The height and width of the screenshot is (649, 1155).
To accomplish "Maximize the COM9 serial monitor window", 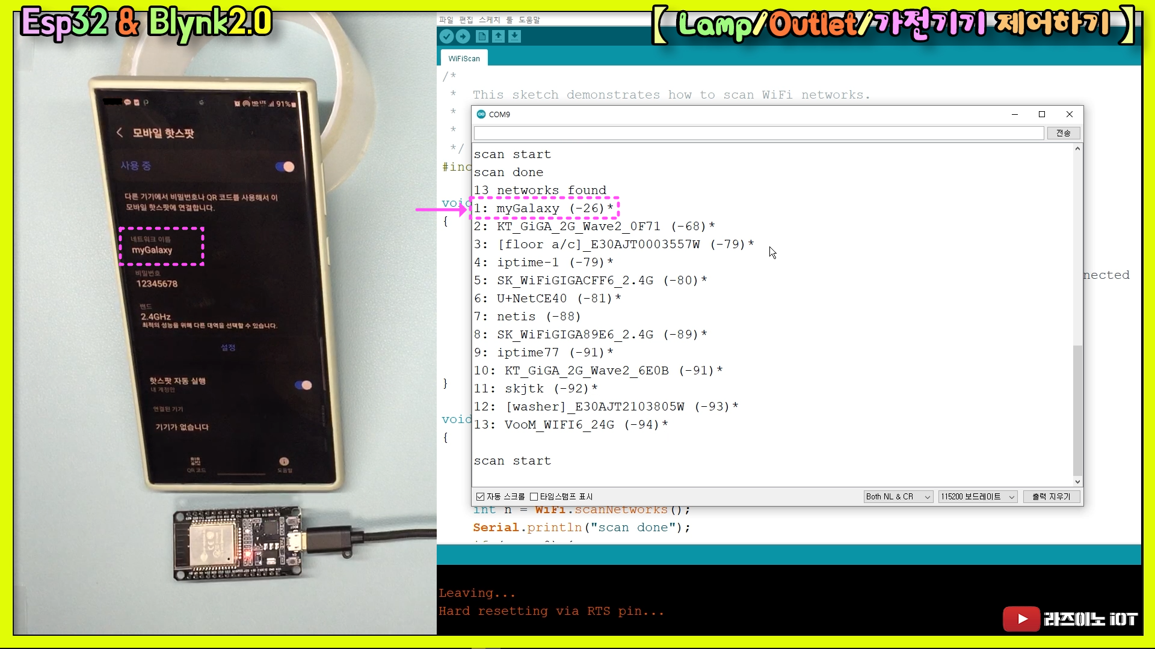I will pyautogui.click(x=1042, y=114).
